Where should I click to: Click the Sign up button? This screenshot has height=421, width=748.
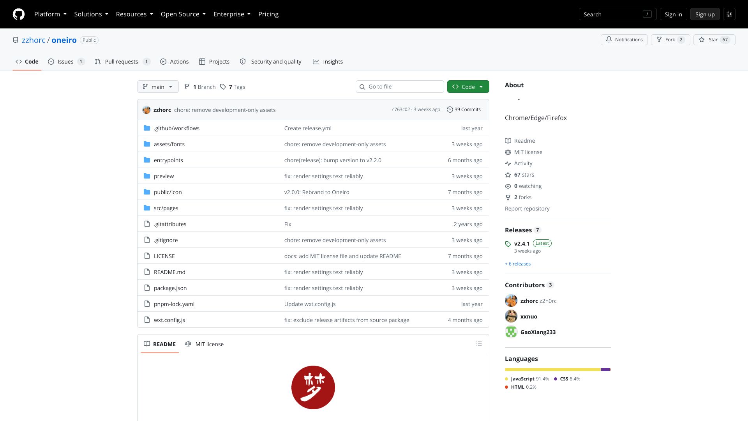tap(705, 14)
